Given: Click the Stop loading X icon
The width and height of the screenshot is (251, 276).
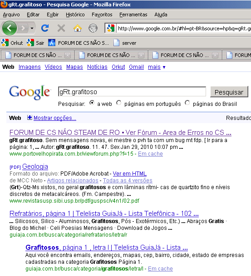Looking at the screenshot, I should pyautogui.click(x=61, y=28).
